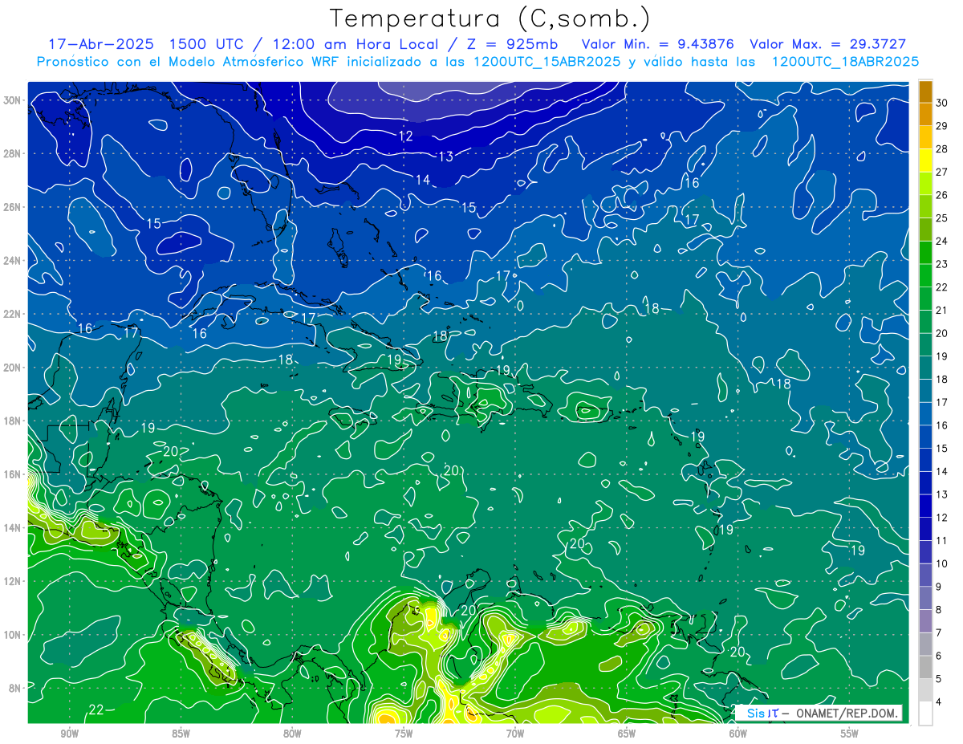This screenshot has height=744, width=963.
Task: Click the legend value "25" on the color bar
Action: pos(942,218)
